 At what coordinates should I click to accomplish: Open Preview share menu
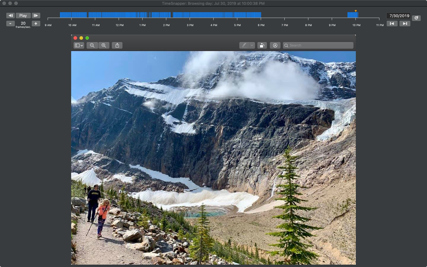(117, 45)
